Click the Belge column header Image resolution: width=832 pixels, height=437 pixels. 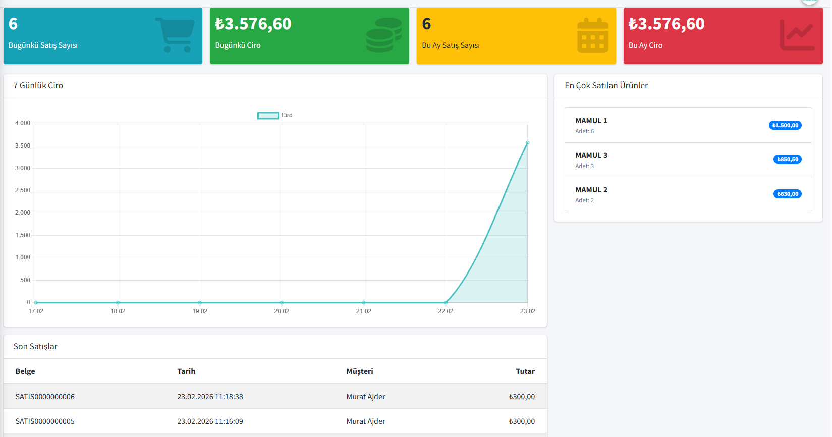pos(25,371)
